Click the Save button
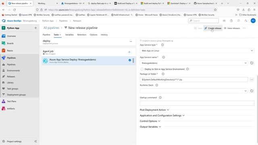Screen dimensions: 258x145 [198, 28]
